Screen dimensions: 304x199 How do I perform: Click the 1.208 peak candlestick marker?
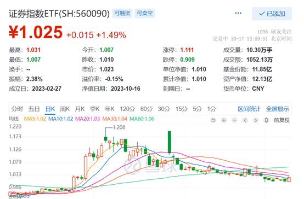[119, 127]
